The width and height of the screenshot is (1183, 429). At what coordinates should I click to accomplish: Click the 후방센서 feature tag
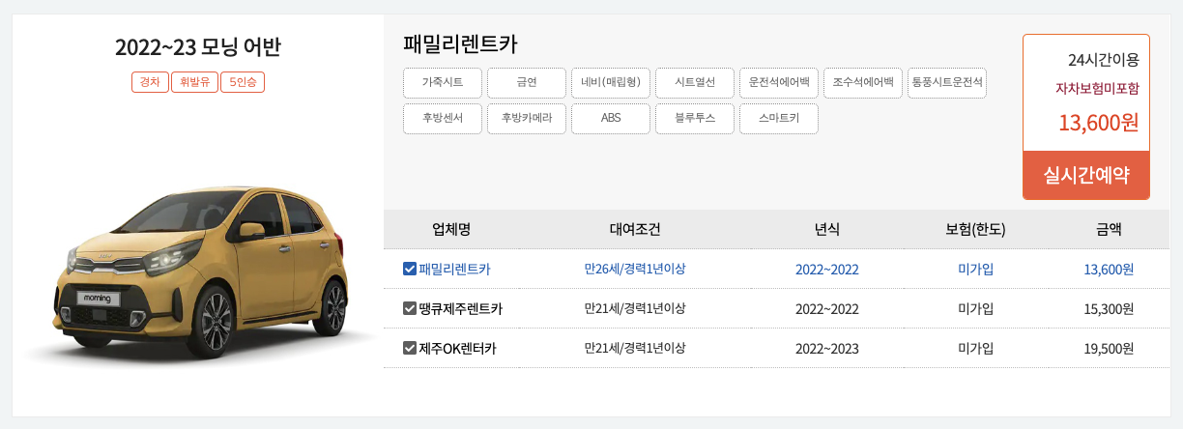443,118
